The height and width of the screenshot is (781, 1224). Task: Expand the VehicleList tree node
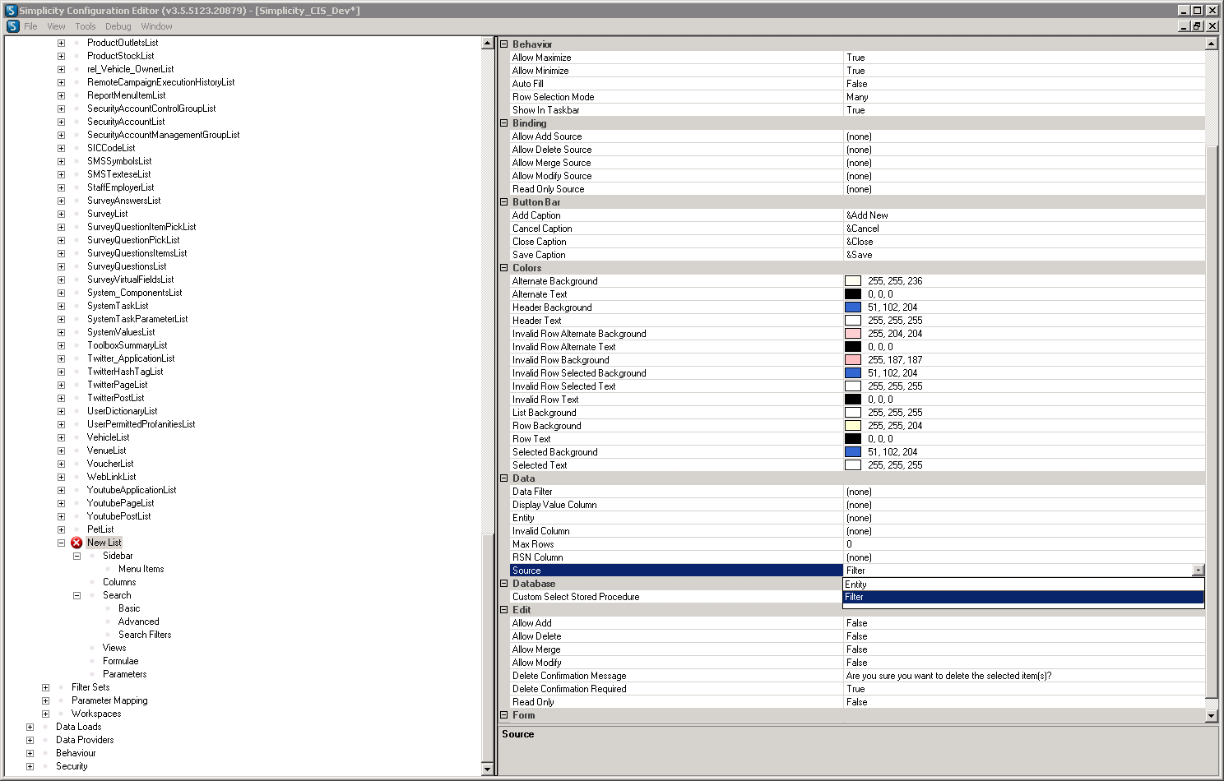click(x=61, y=437)
